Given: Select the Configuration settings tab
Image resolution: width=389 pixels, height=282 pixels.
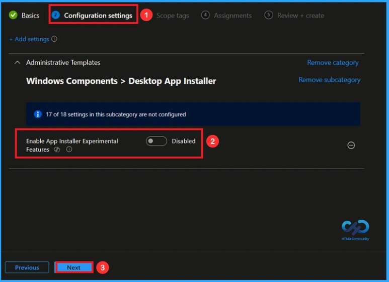Looking at the screenshot, I should pyautogui.click(x=92, y=16).
